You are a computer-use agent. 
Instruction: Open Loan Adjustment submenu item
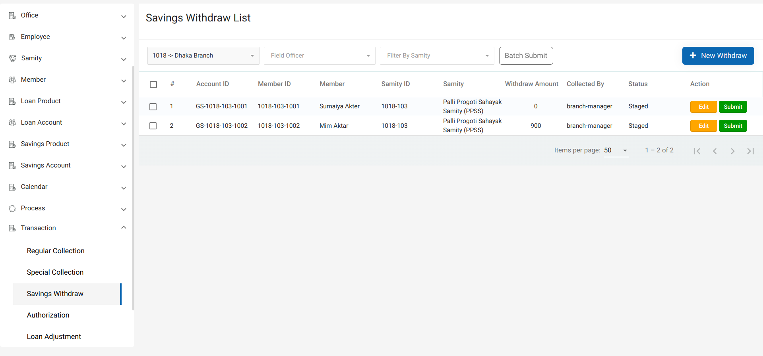coord(54,337)
